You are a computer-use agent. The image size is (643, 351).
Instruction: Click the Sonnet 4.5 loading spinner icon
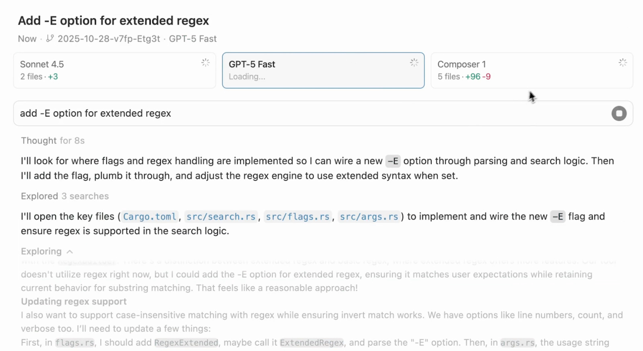pyautogui.click(x=205, y=63)
